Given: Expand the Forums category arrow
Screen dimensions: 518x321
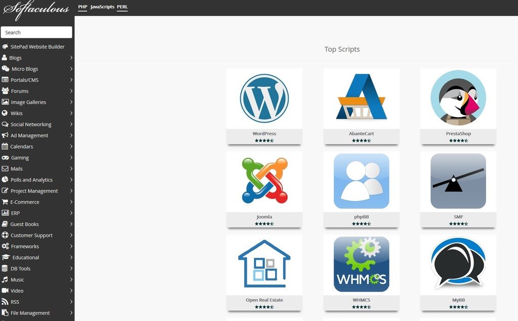Looking at the screenshot, I should [71, 91].
